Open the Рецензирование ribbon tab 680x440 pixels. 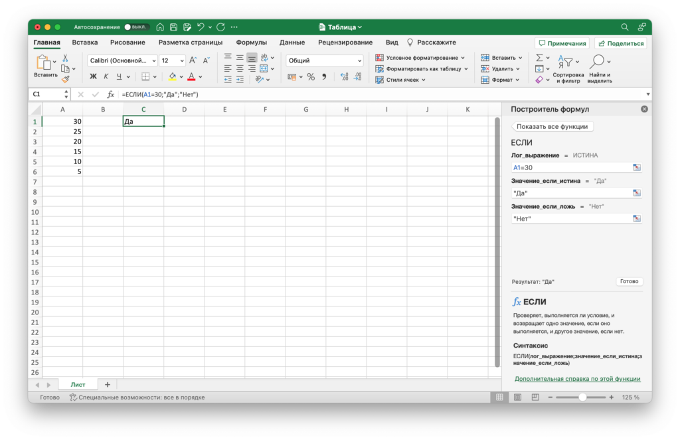(345, 42)
